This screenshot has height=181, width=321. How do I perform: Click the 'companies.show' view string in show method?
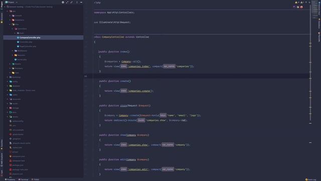(x=138, y=145)
